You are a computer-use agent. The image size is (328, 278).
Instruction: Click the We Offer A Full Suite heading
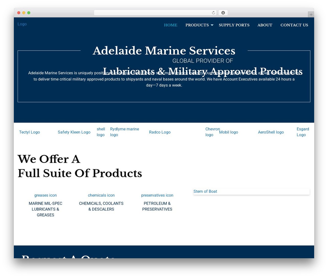[80, 166]
